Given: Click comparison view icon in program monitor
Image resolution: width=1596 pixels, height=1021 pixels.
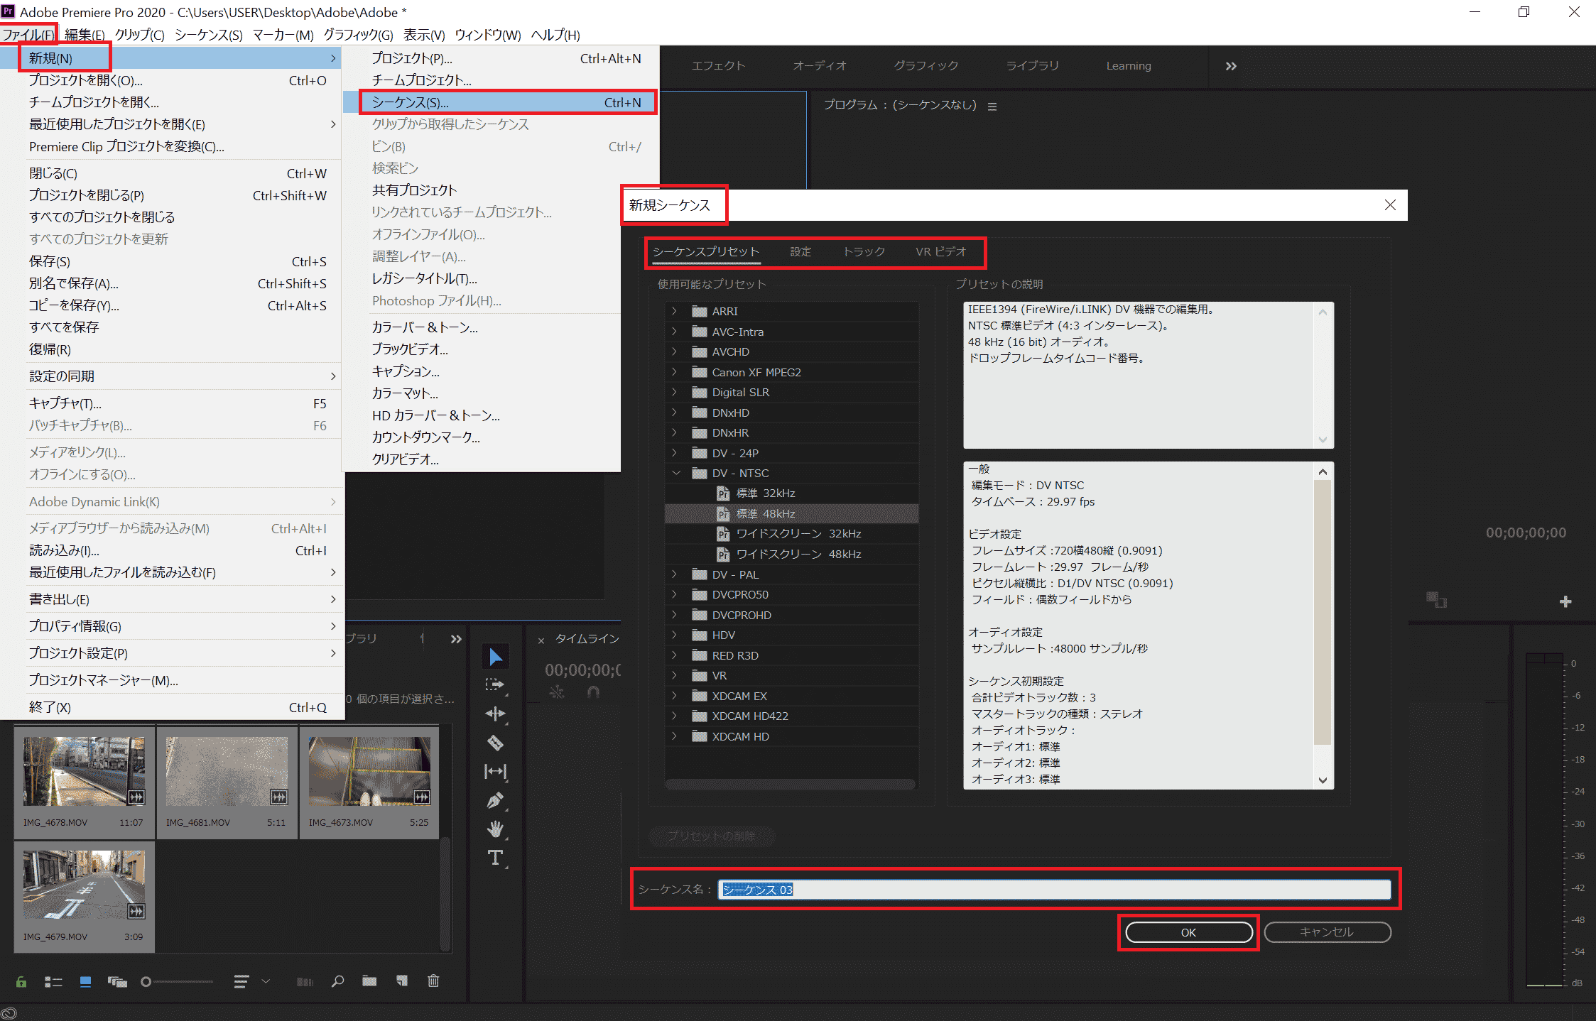Looking at the screenshot, I should click(1436, 600).
